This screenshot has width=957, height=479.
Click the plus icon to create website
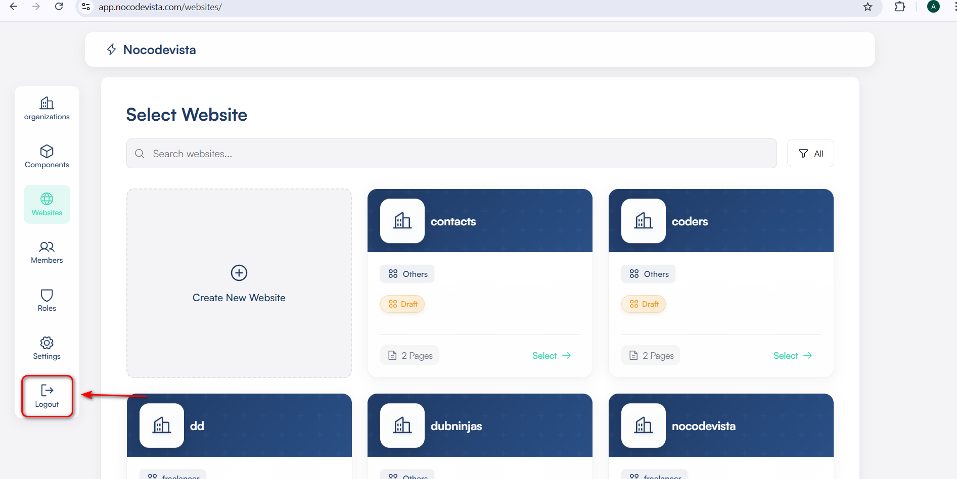pos(239,273)
